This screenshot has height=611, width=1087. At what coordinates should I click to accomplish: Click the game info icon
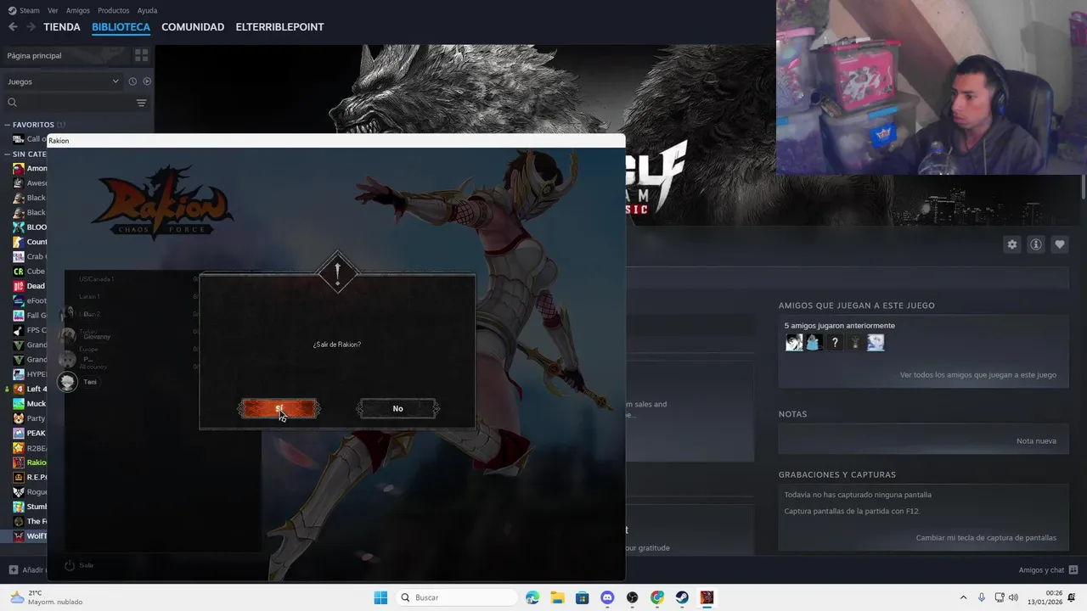click(x=1035, y=244)
